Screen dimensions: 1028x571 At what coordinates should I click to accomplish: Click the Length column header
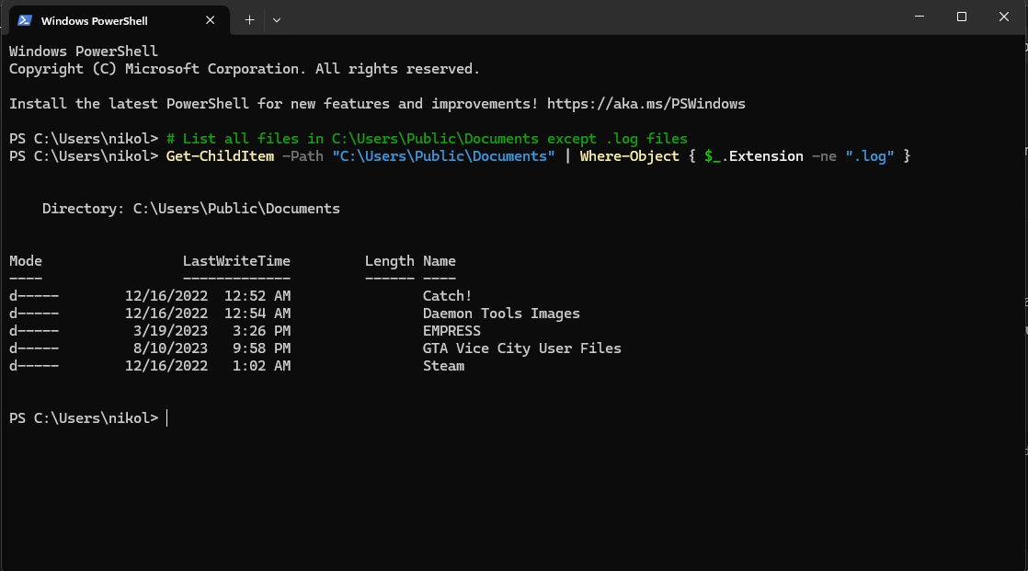[390, 261]
